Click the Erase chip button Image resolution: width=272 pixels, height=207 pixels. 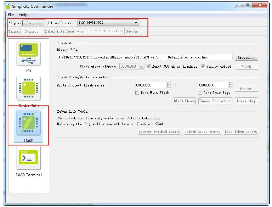coord(246,101)
